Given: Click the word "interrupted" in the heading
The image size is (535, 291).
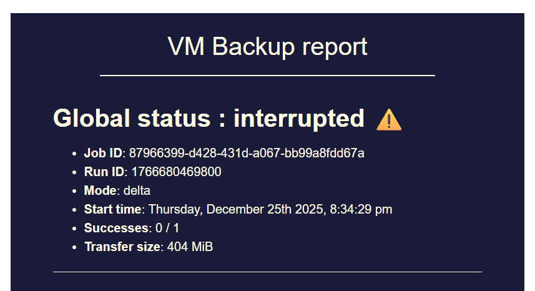Looking at the screenshot, I should click(x=298, y=118).
